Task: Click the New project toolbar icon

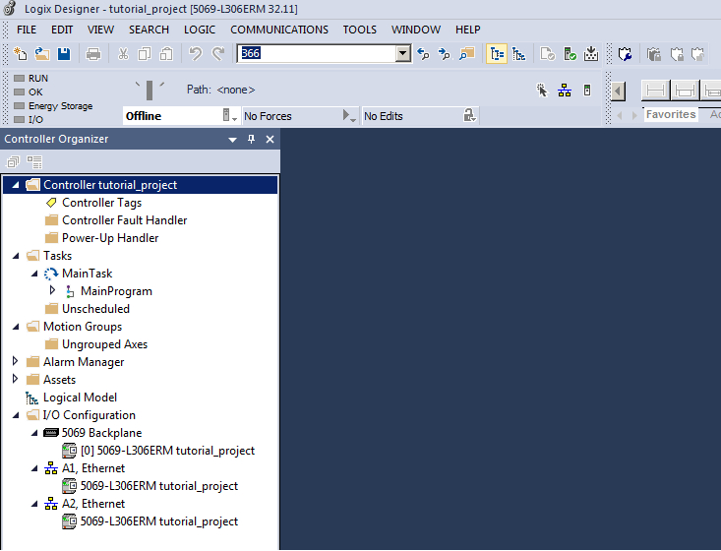Action: 21,53
